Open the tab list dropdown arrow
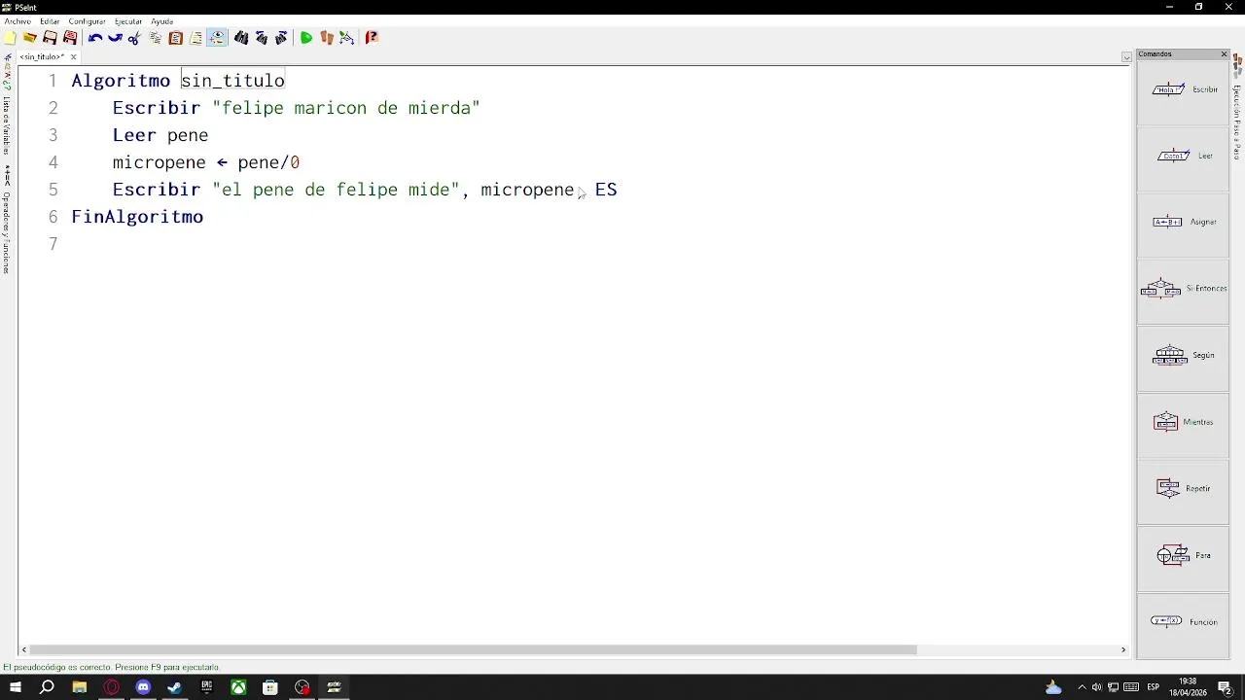The image size is (1245, 700). (x=1126, y=57)
